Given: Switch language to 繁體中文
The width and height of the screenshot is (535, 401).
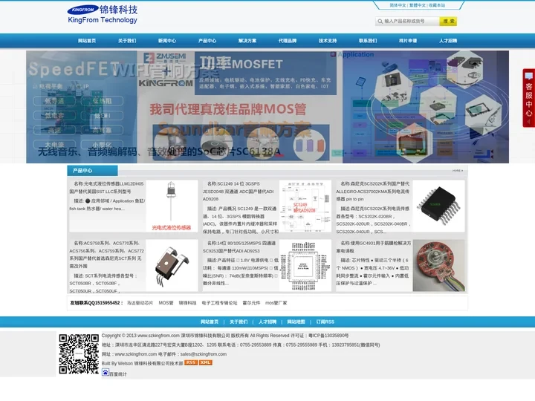Looking at the screenshot, I should pyautogui.click(x=418, y=5).
